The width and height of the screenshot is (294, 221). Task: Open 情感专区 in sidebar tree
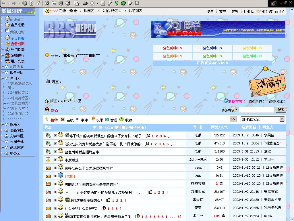pyautogui.click(x=17, y=130)
